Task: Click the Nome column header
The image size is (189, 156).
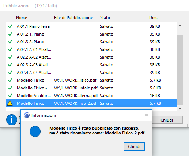Action: tap(22, 18)
